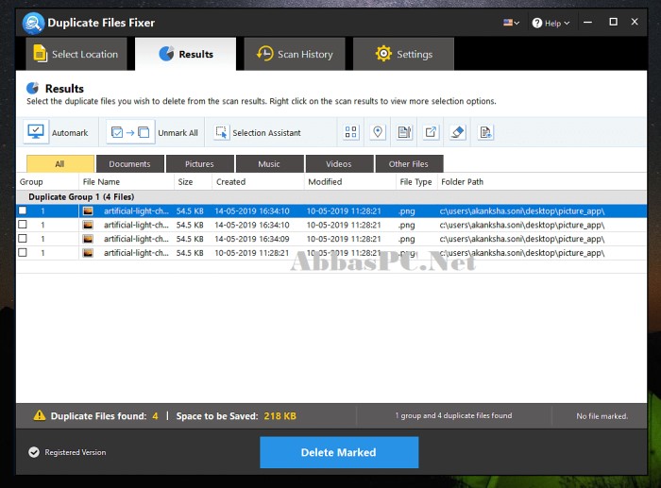Screen dimensions: 661x488
Task: Click the 'Registered Version' label
Action: point(76,452)
